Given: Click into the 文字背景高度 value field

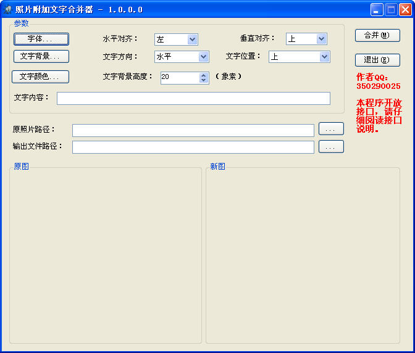Looking at the screenshot, I should tap(180, 78).
